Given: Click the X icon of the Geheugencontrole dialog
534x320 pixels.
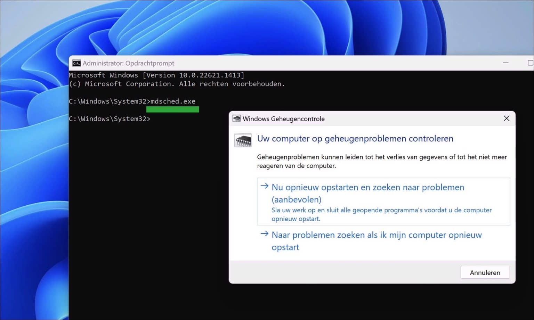Looking at the screenshot, I should coord(507,118).
